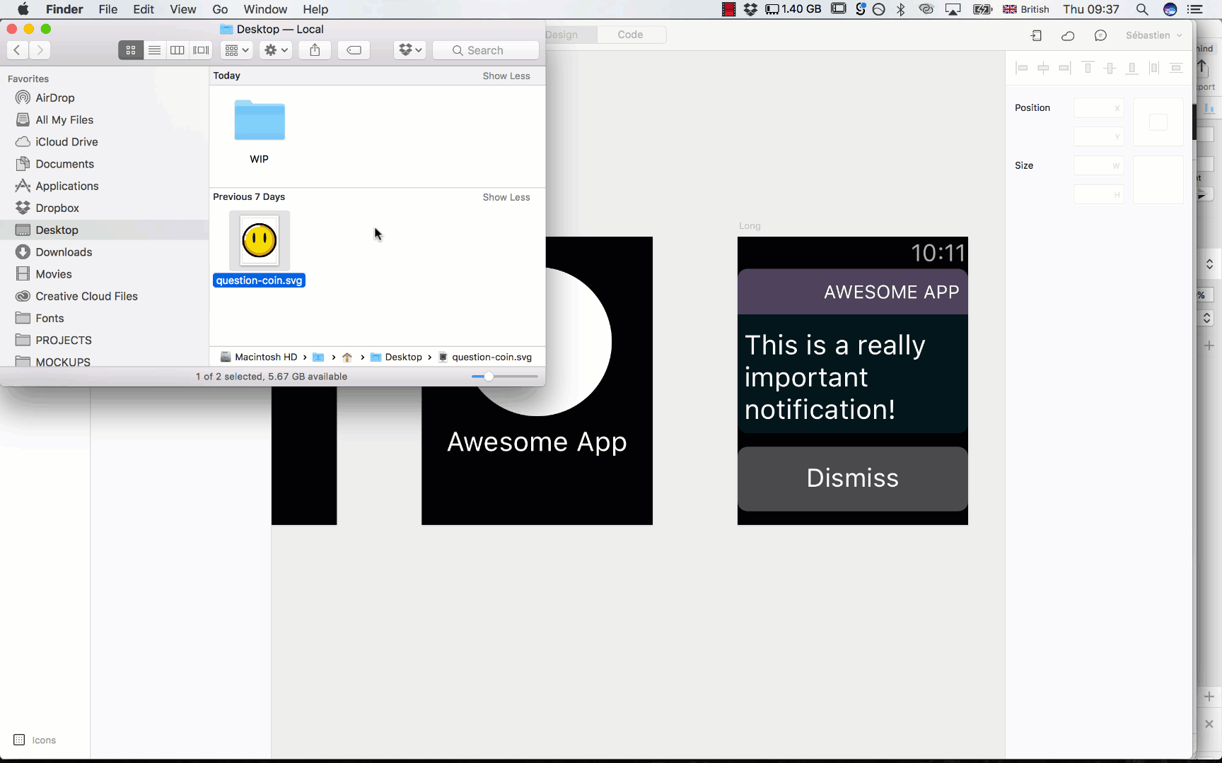The height and width of the screenshot is (763, 1222).
Task: Click the Bluetooth menu bar icon
Action: tap(900, 9)
